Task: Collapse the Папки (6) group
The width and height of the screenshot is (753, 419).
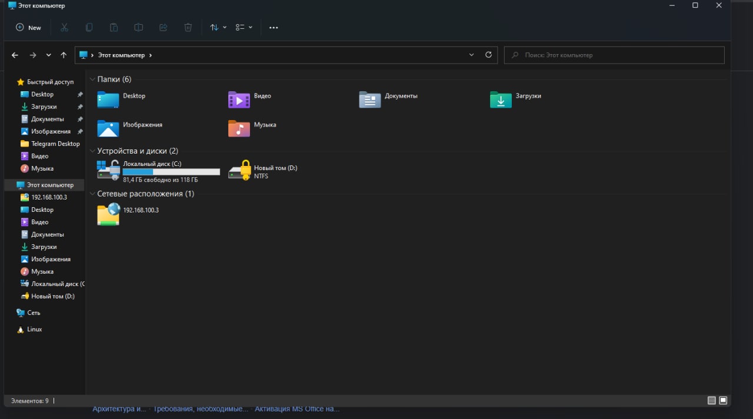Action: 92,79
